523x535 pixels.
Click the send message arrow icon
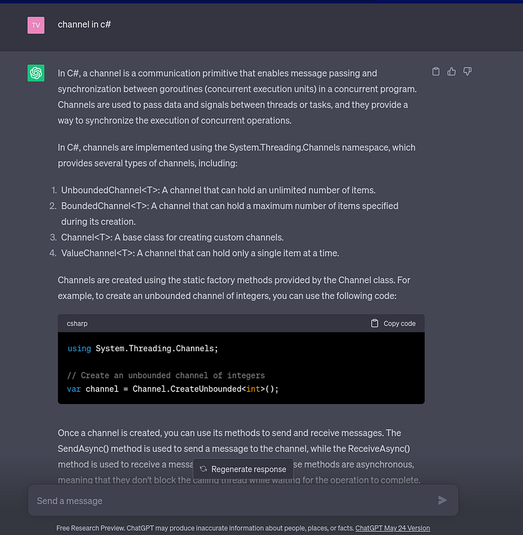coord(442,500)
